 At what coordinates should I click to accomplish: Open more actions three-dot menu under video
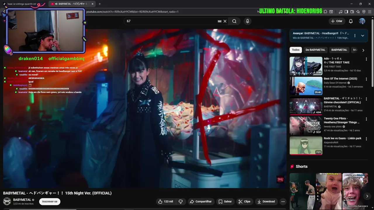tap(283, 202)
